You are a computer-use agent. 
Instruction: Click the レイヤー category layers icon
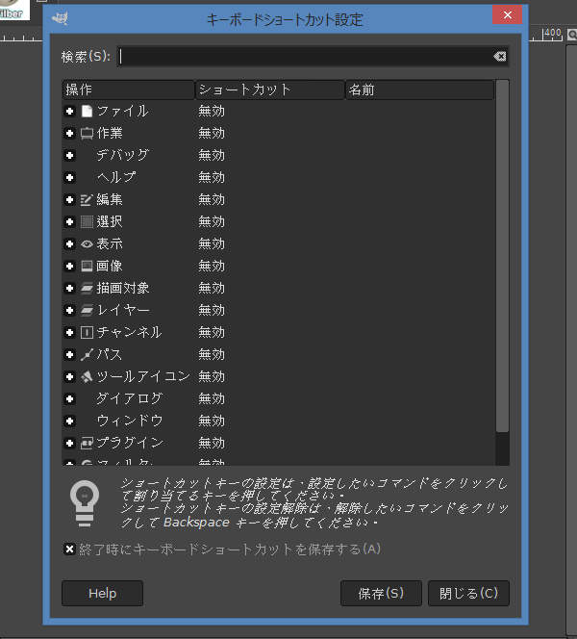[x=87, y=310]
